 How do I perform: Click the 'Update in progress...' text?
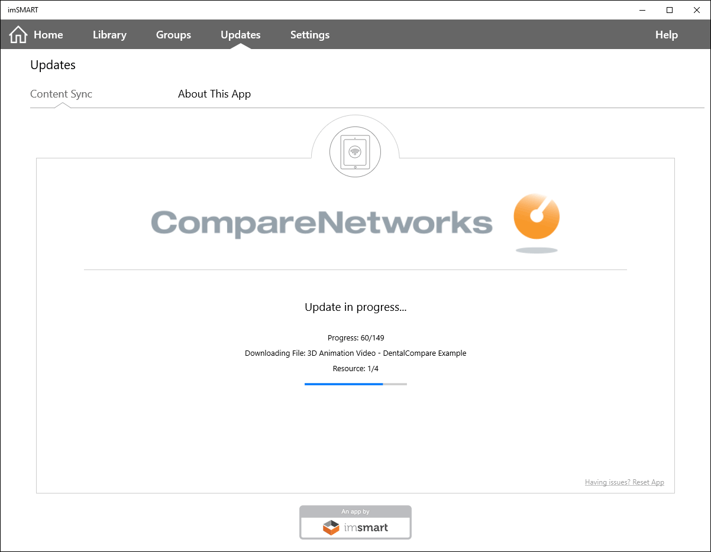pos(355,307)
